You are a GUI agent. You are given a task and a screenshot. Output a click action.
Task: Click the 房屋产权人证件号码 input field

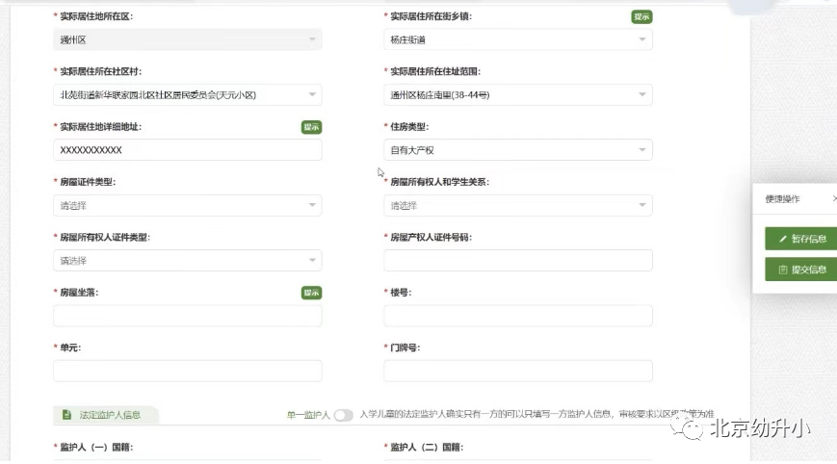pos(518,261)
